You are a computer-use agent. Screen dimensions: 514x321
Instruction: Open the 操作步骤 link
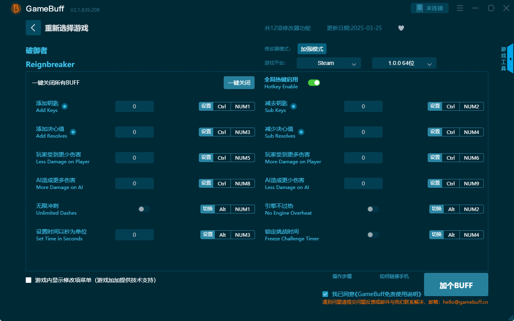(342, 276)
